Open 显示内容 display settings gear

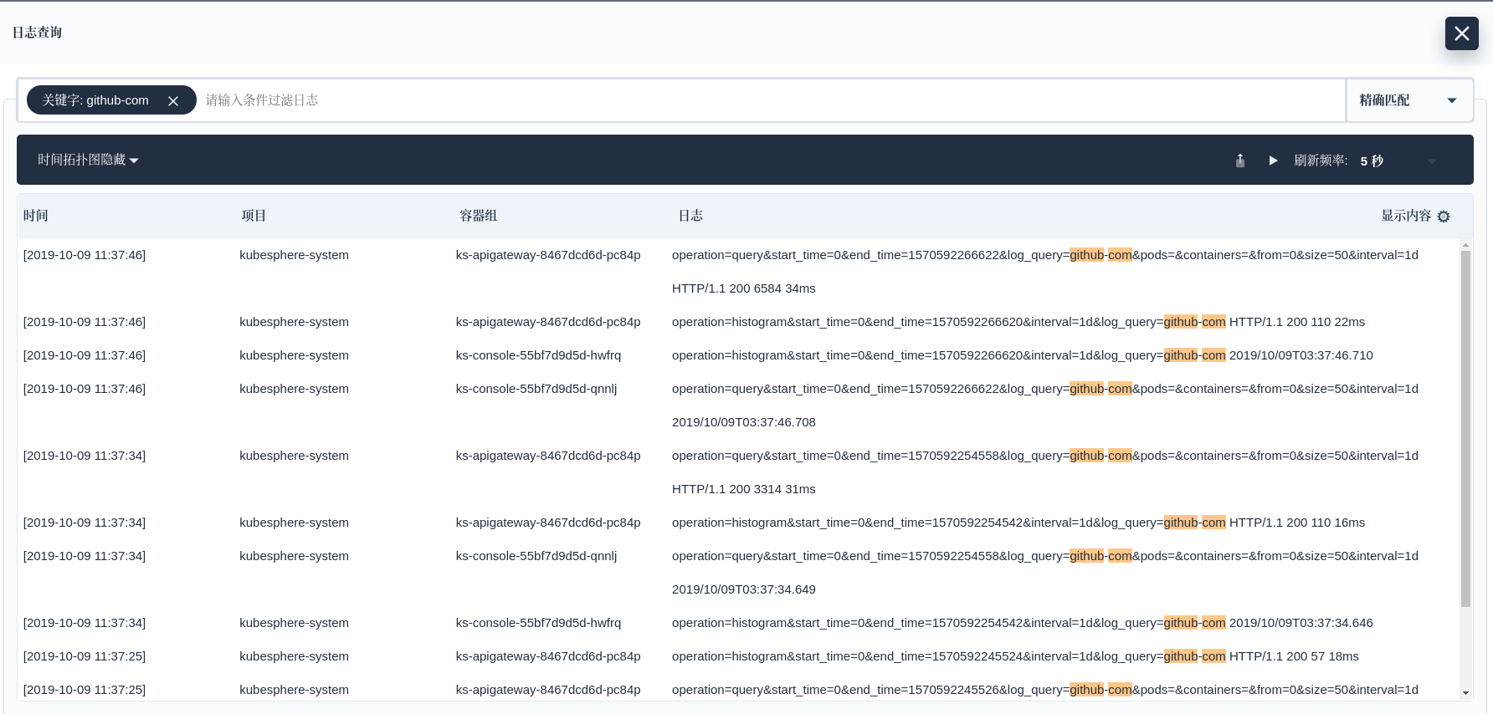1444,217
